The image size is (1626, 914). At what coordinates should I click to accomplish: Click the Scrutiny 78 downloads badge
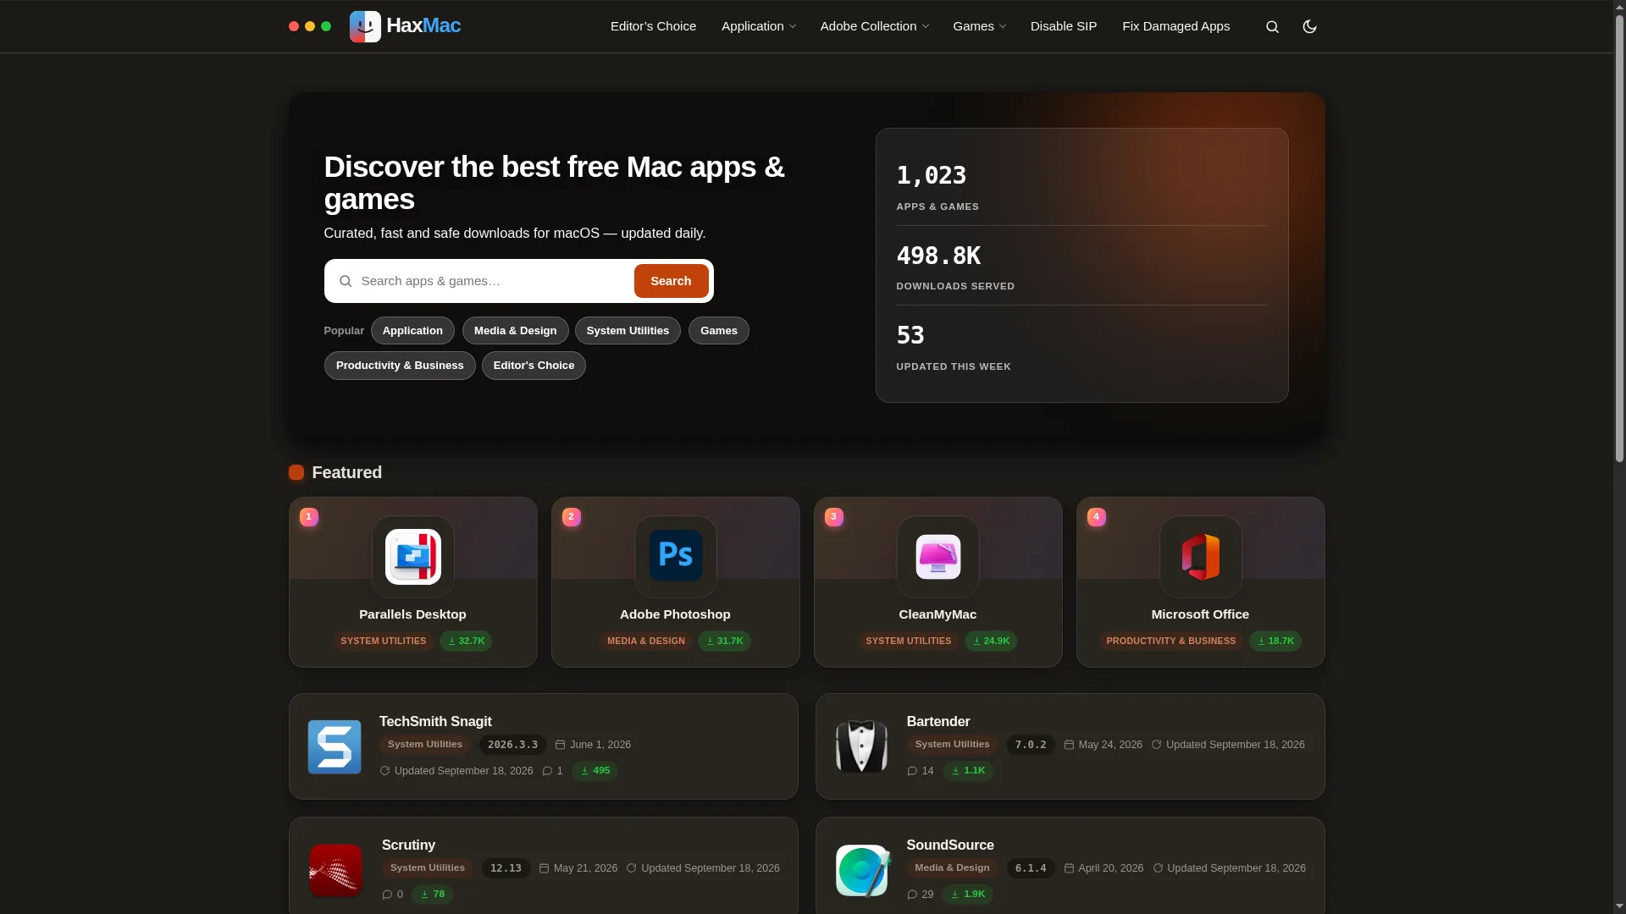pos(432,895)
